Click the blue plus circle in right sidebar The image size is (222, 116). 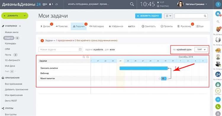coord(218,99)
